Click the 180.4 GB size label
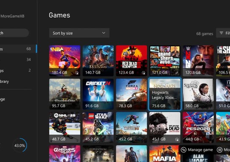230x162 pixels. [x=60, y=72]
